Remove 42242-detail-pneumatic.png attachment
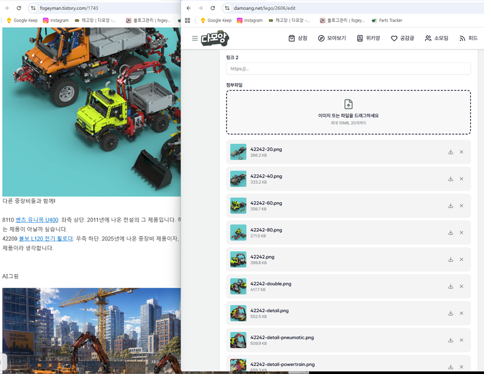The height and width of the screenshot is (374, 484). pos(462,340)
